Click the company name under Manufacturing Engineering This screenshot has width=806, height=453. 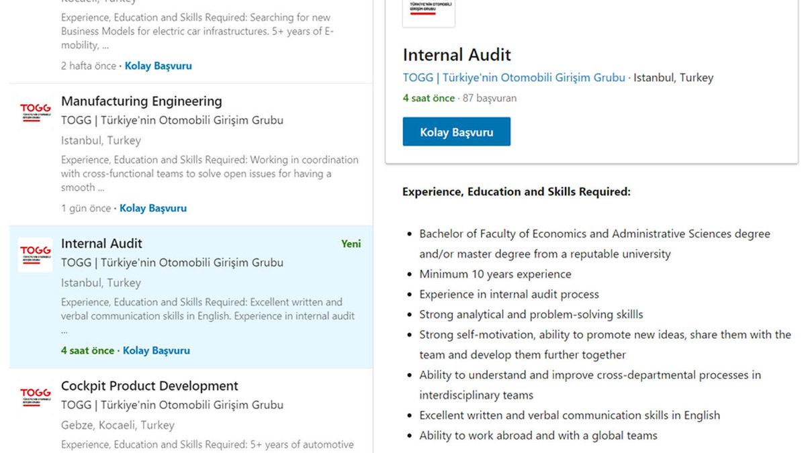[172, 121]
